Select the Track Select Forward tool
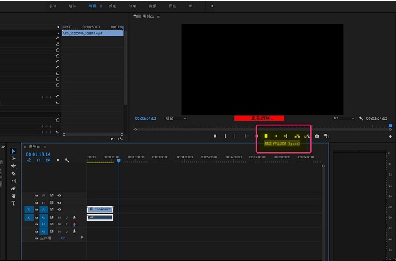Screen dimensions: 396x261 coord(13,158)
